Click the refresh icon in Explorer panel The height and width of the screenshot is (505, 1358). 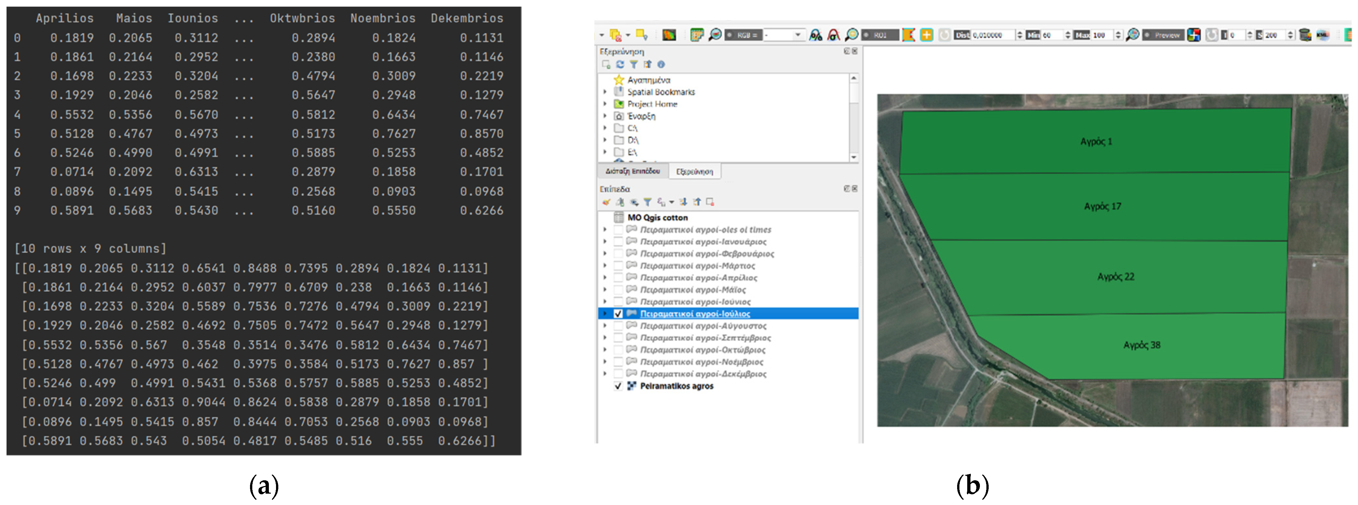click(x=620, y=64)
